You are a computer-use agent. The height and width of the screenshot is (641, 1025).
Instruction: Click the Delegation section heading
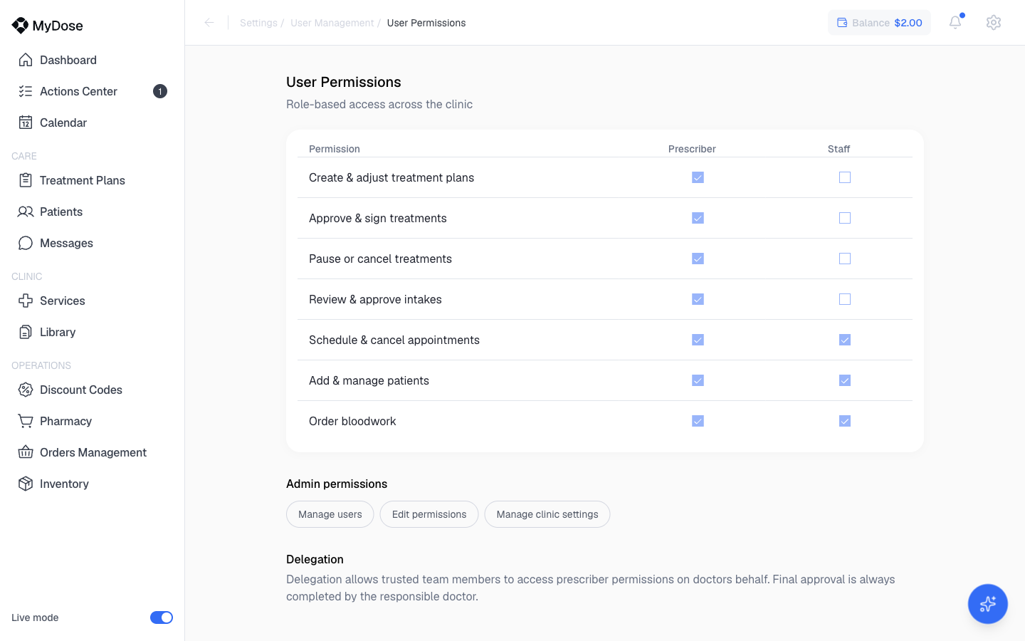(x=315, y=559)
